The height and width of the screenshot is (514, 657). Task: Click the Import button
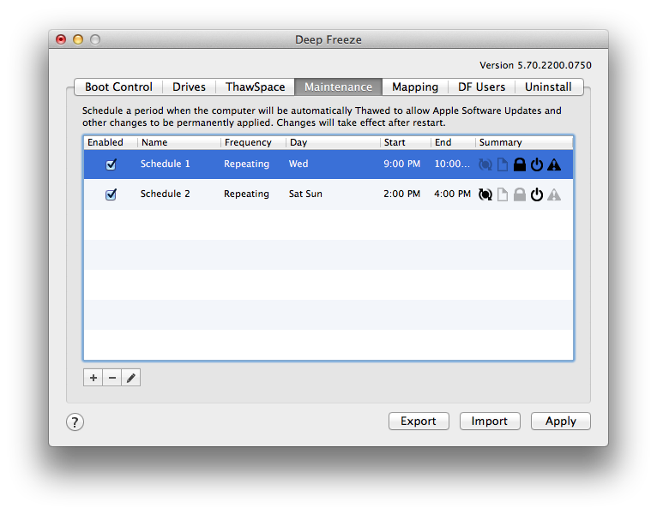[490, 421]
